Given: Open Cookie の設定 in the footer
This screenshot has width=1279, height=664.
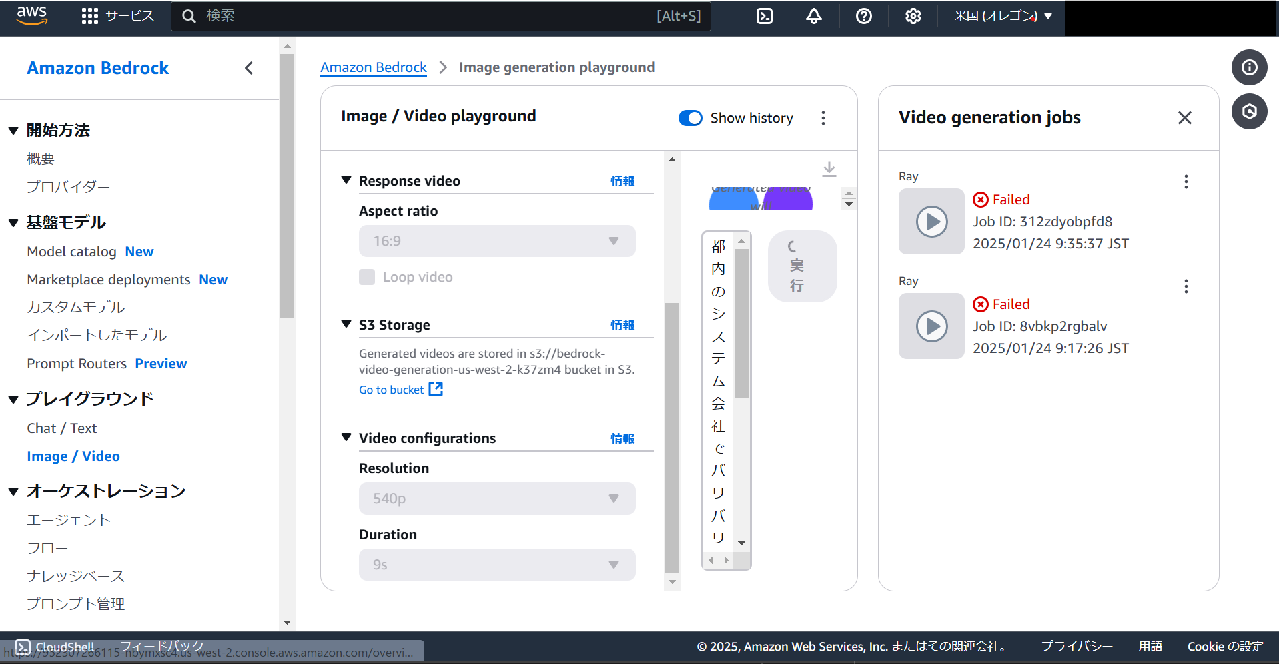Looking at the screenshot, I should click(1226, 646).
